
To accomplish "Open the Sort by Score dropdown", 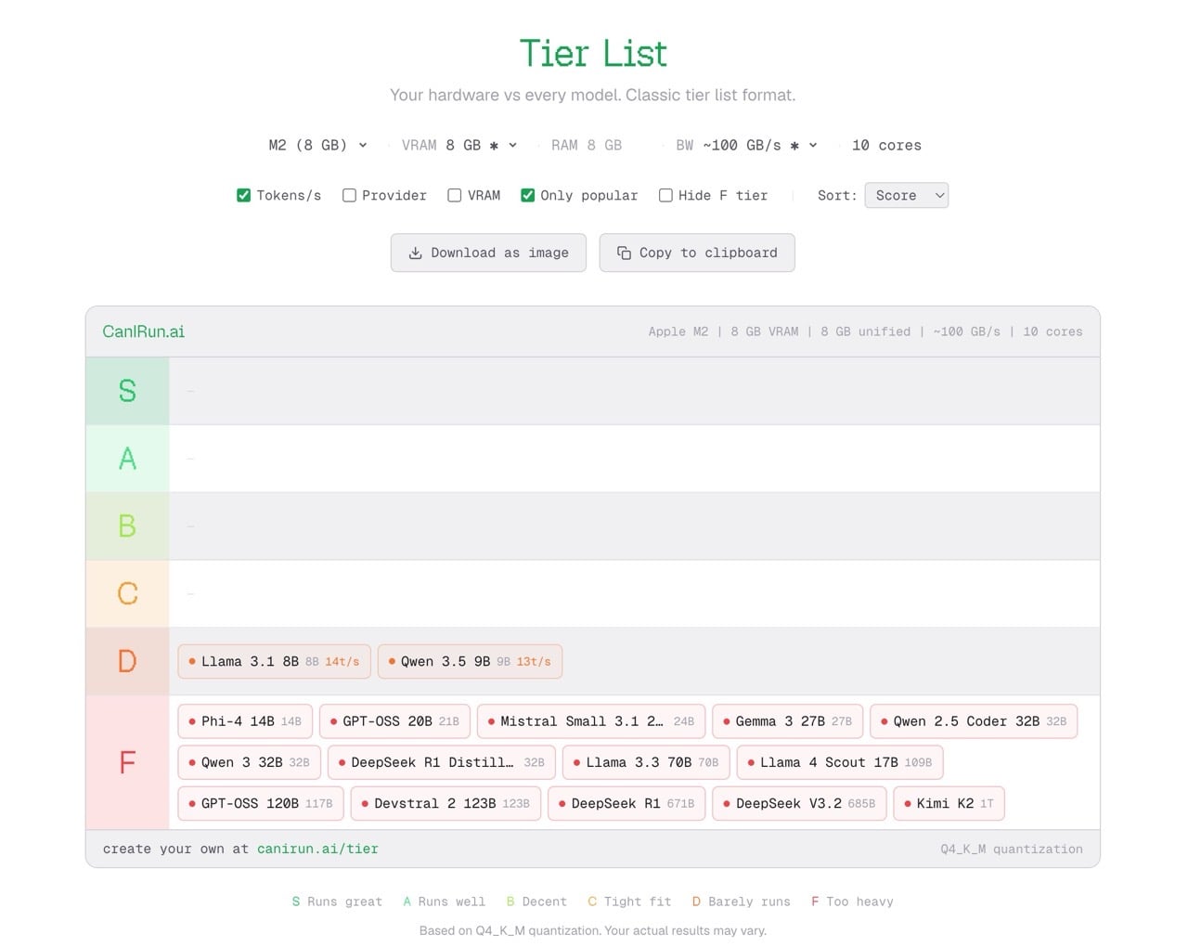I will point(906,195).
